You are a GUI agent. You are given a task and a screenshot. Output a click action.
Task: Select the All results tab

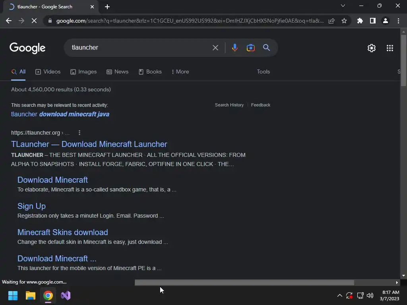pos(18,71)
